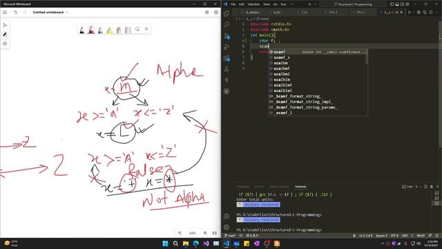Open errors and warnings count in status bar
Image resolution: width=442 pixels, height=249 pixels.
point(252,235)
